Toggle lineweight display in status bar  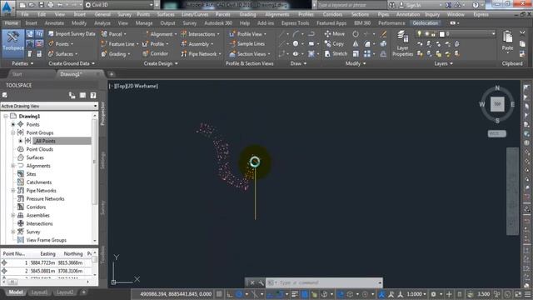[295, 294]
